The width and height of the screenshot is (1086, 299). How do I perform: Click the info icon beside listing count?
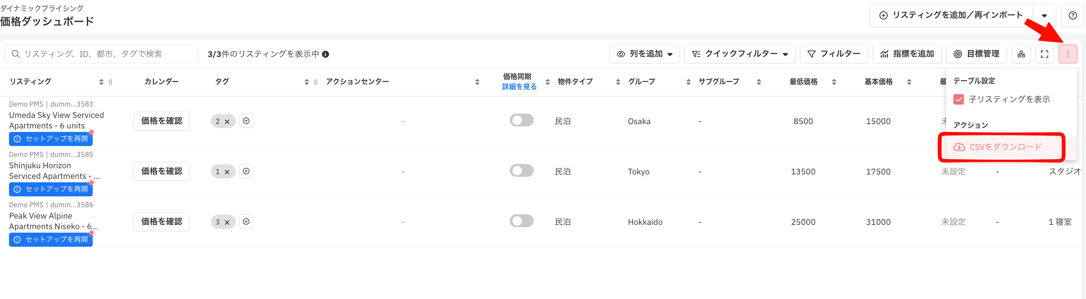[x=325, y=54]
